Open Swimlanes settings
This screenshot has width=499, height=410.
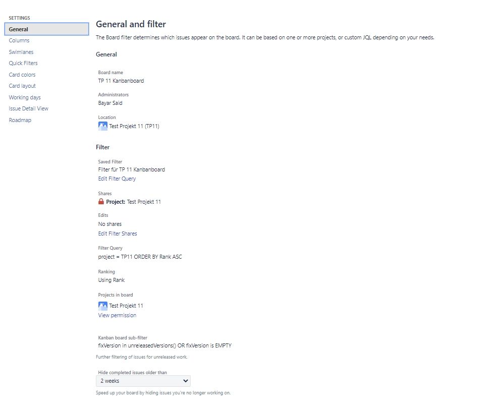coord(21,52)
